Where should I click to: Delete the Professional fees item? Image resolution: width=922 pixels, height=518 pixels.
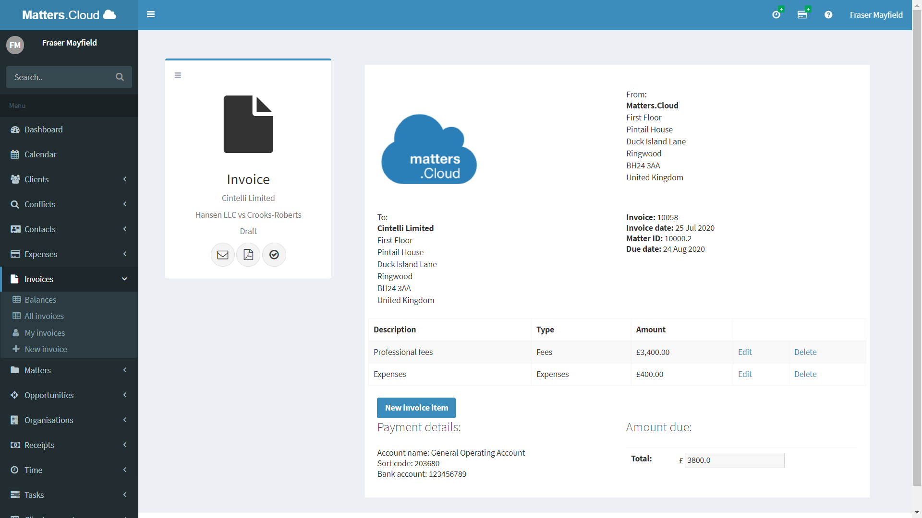point(805,352)
